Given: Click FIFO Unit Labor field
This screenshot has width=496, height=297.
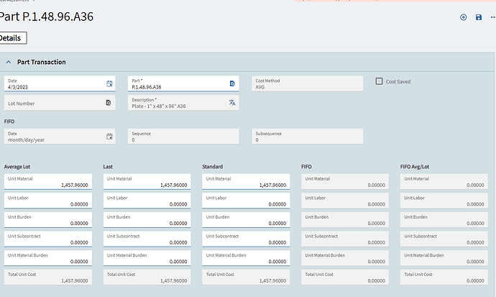Looking at the screenshot, I should tap(345, 201).
